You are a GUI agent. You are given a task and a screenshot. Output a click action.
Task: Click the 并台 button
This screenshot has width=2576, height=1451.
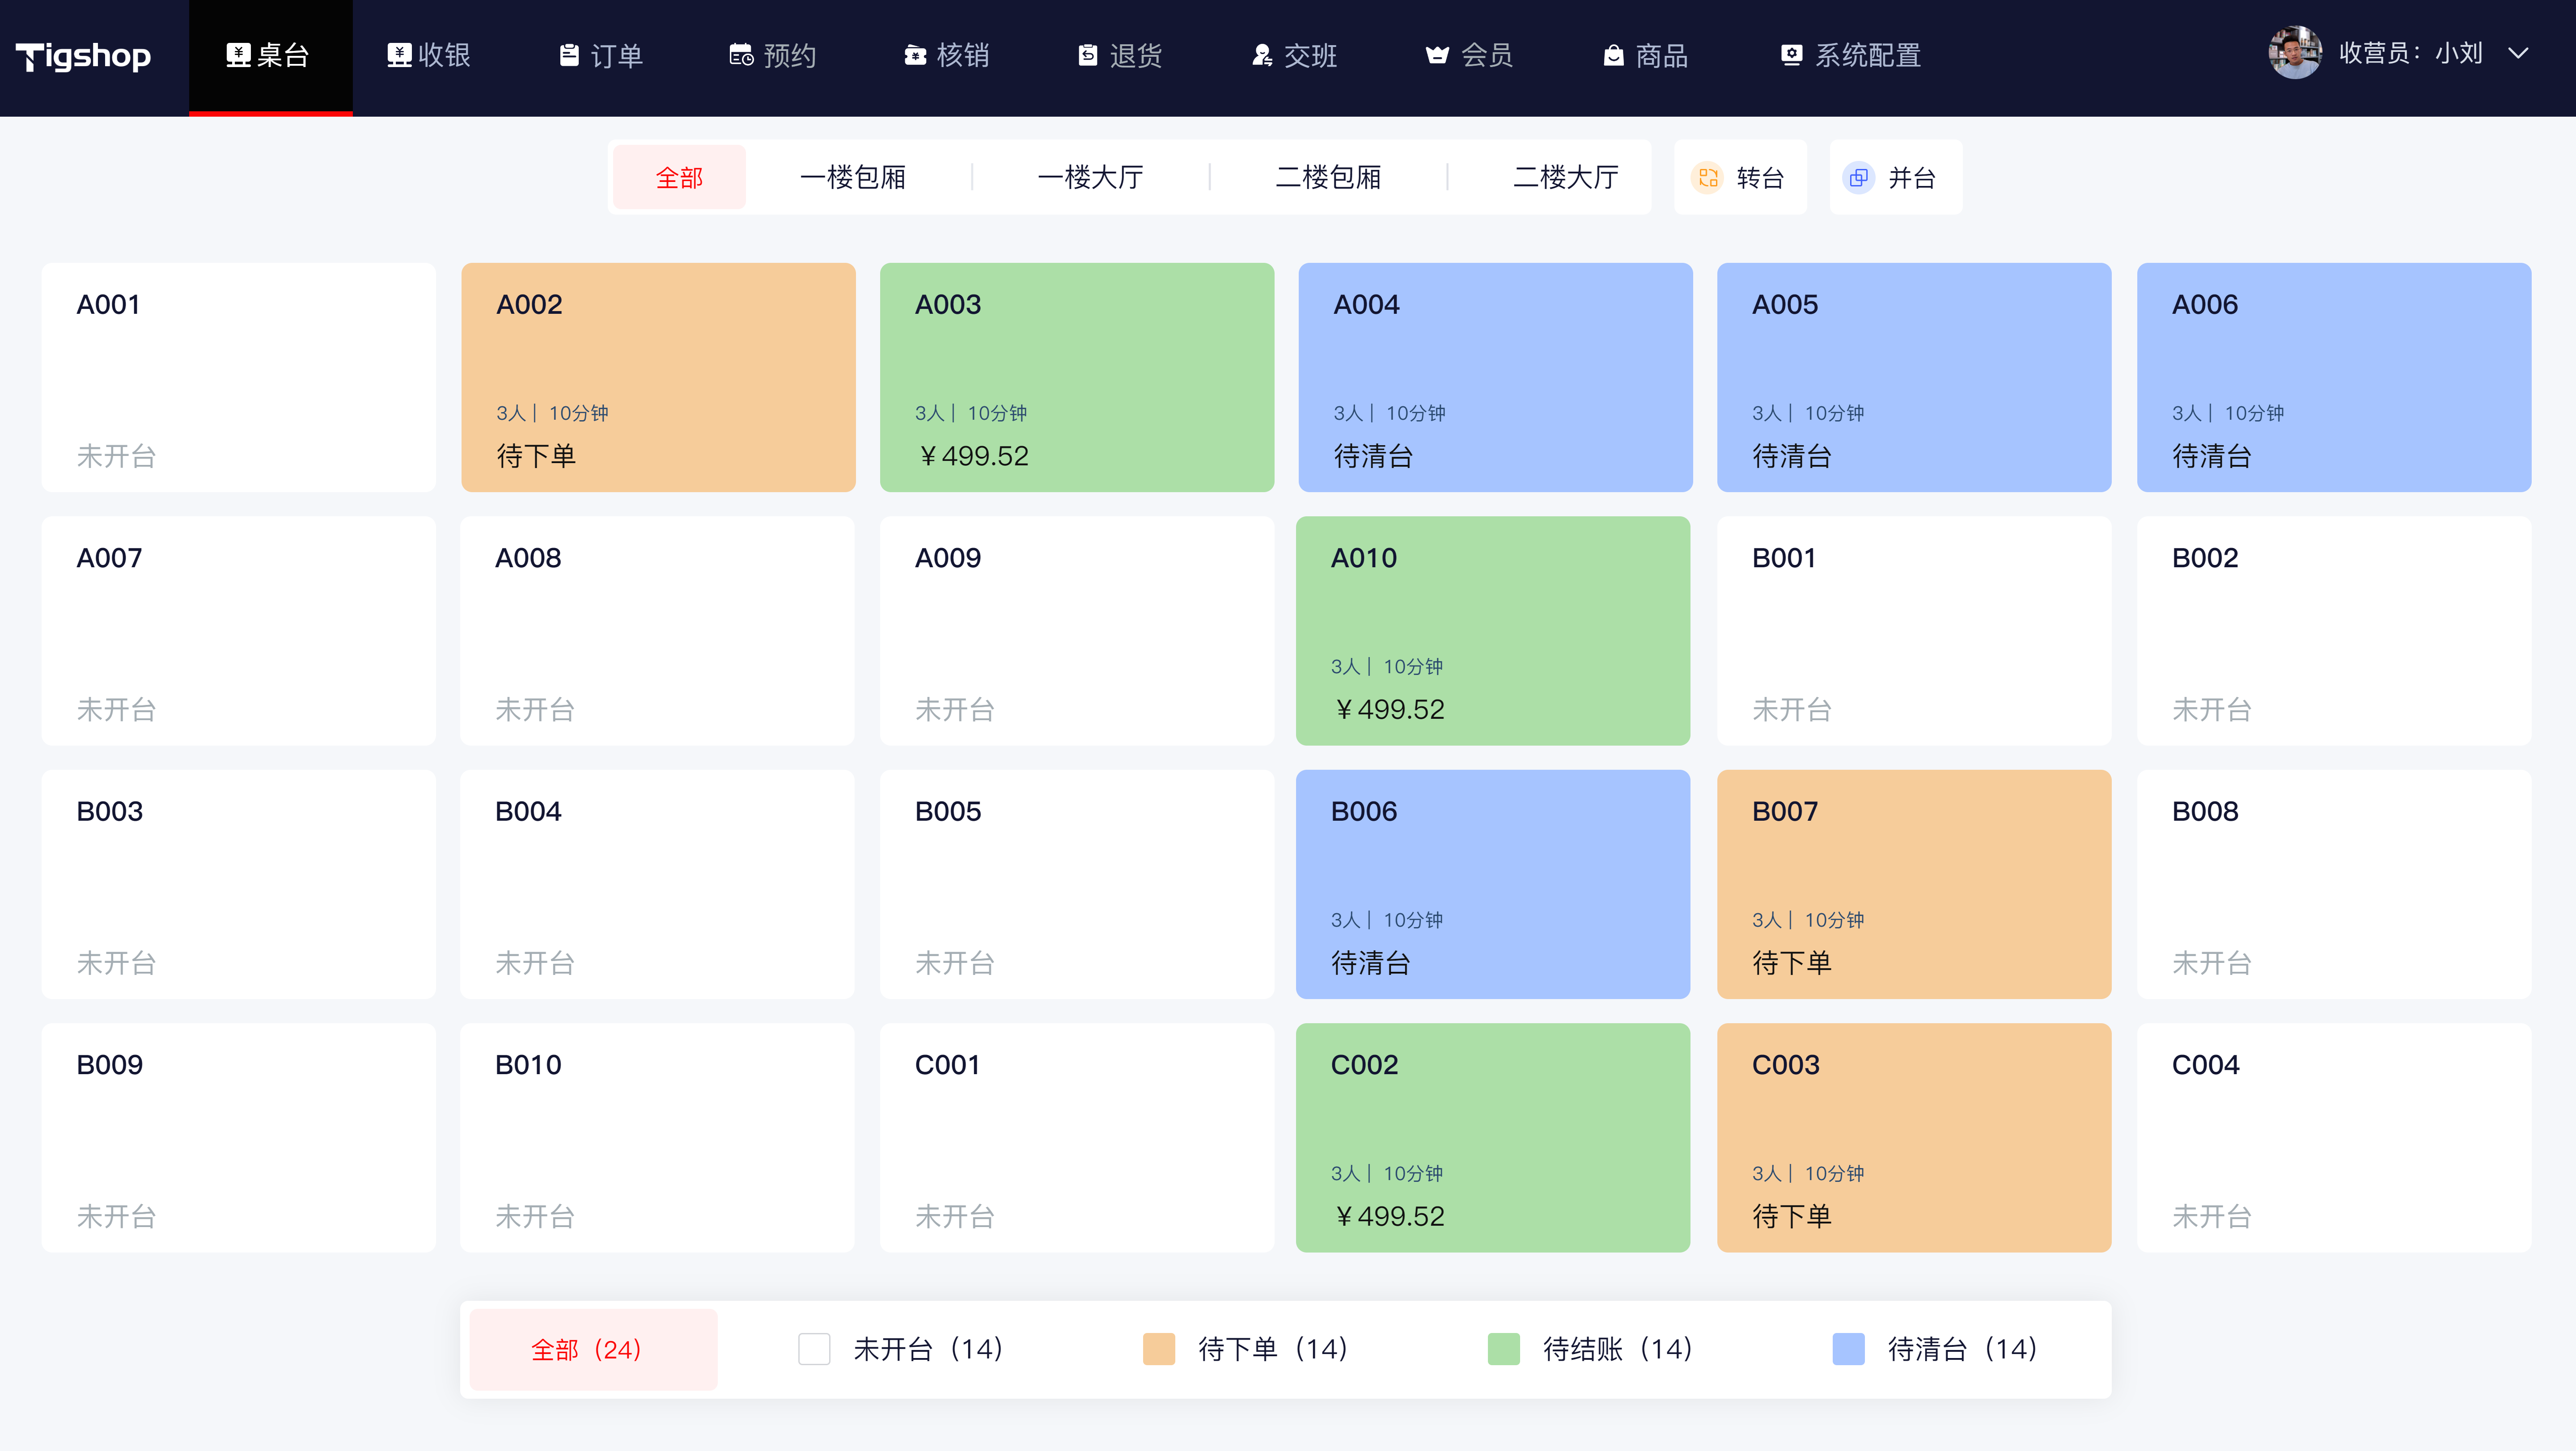point(1896,178)
